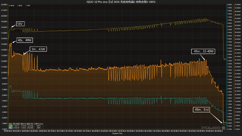
Task: Click the '45m, 32-40W' annotation box
Action: 203,52
